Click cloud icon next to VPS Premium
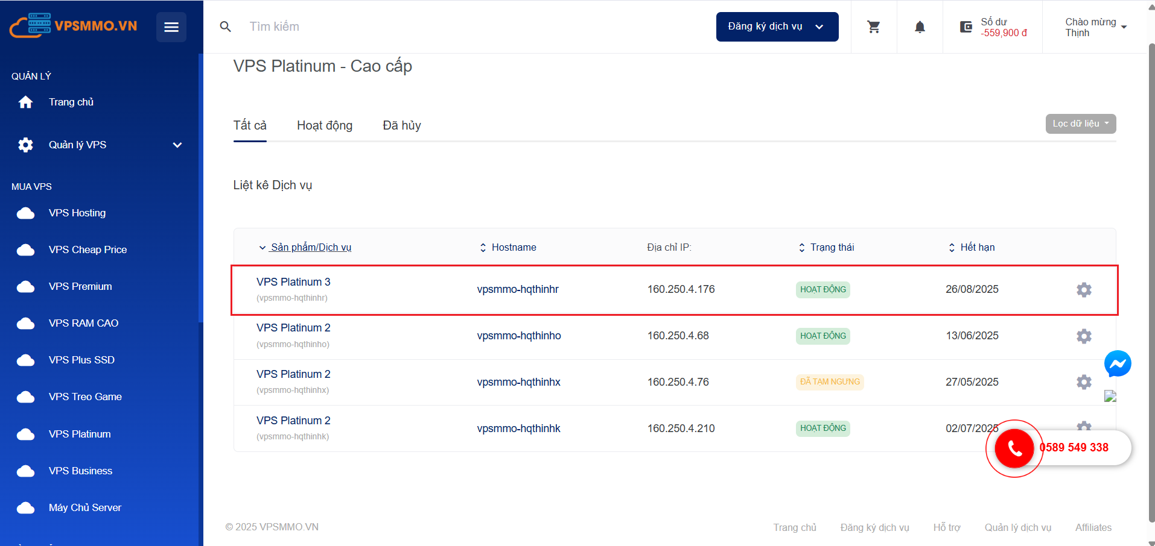Screen dimensions: 1155x546 [x=25, y=286]
